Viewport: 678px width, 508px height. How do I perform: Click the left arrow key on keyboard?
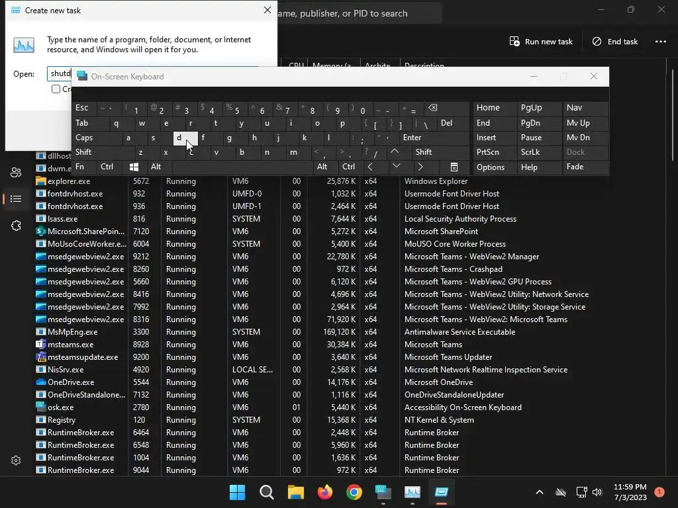[370, 166]
